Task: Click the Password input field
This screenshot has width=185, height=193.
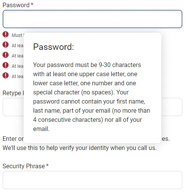Action: pos(92,19)
